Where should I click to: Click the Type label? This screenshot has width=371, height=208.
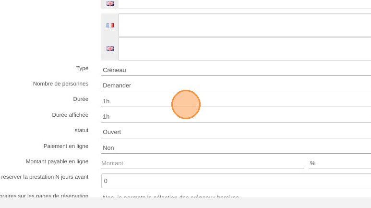tap(83, 68)
